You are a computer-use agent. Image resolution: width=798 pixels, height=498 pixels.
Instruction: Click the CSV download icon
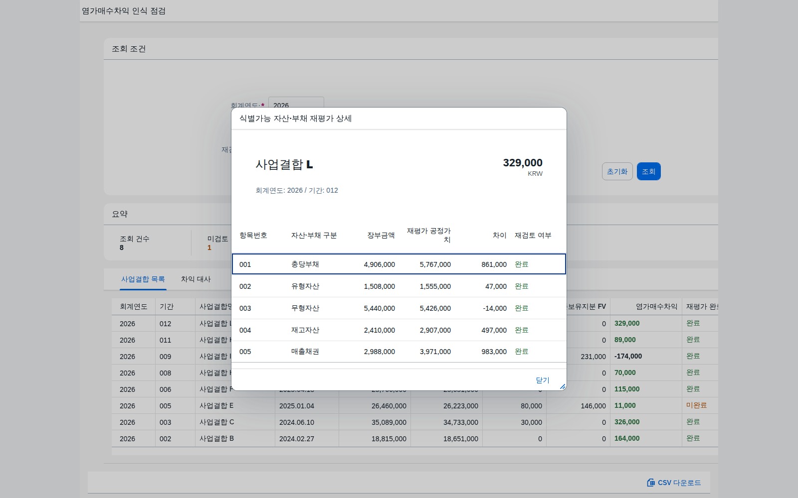[651, 483]
